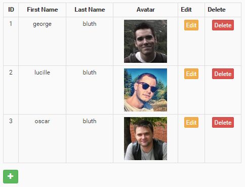Select the first name cell 'george'
Screen dimensions: 245x187
point(42,24)
